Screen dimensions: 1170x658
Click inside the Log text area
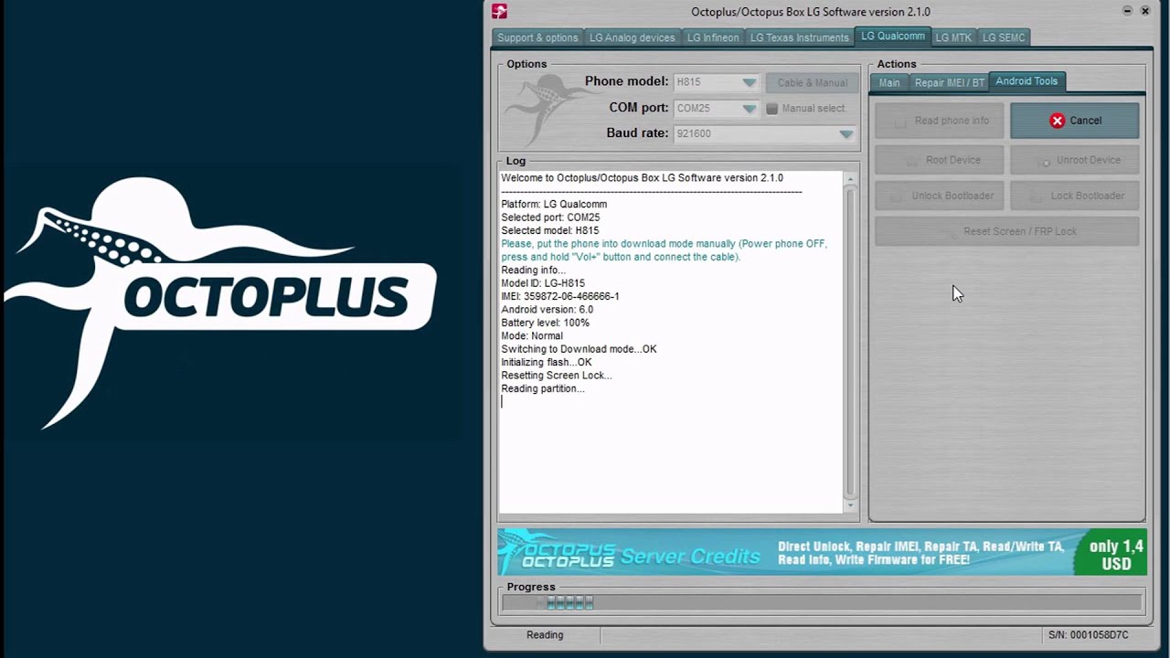point(672,448)
